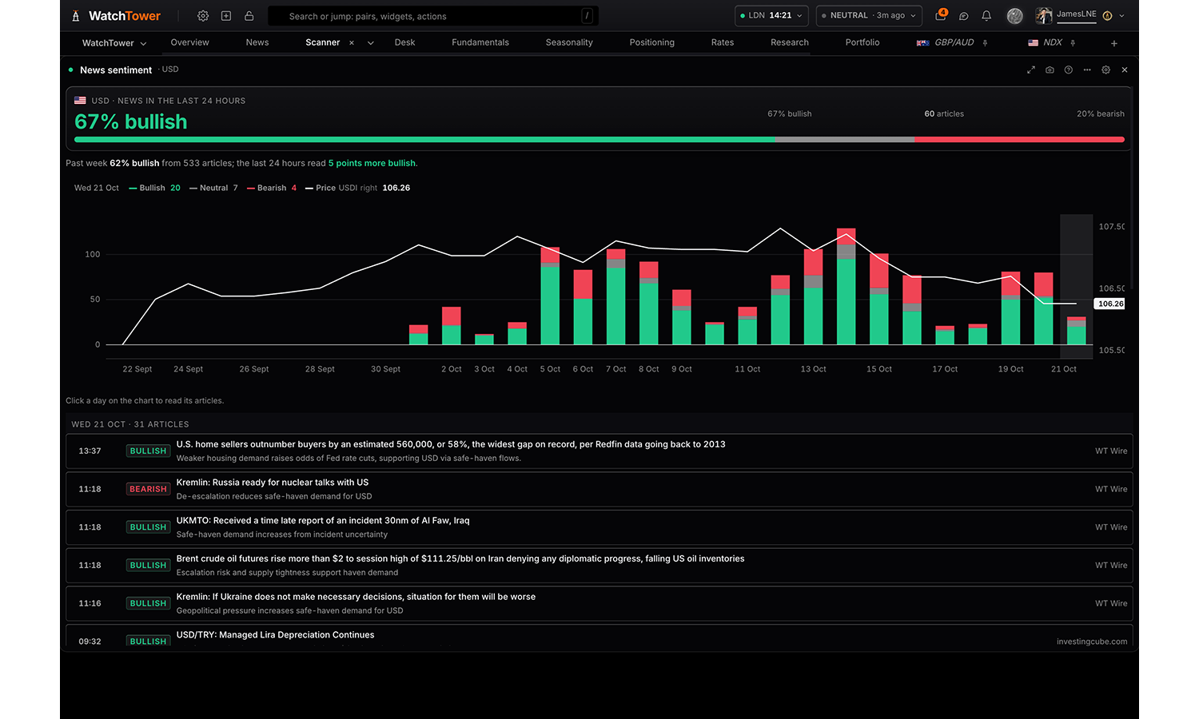Expand the WatchTower workspace dropdown
Viewport: 1199px width, 719px height.
[114, 43]
